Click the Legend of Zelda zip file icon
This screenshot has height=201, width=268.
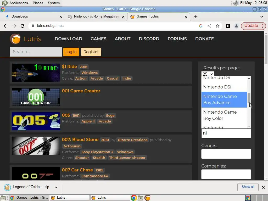pos(7,187)
